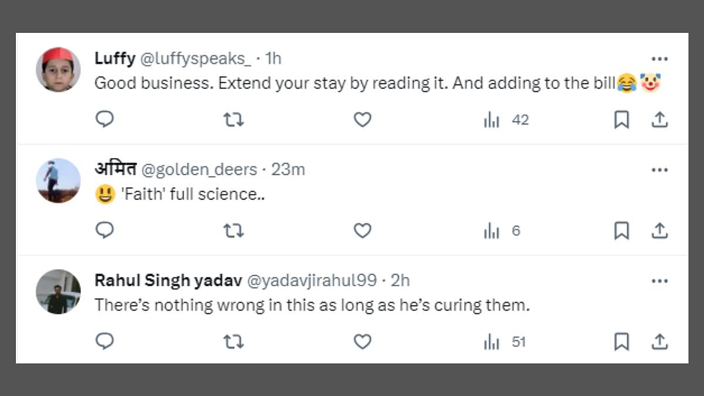Open Luffy's profile picture
This screenshot has height=396, width=704.
point(58,69)
